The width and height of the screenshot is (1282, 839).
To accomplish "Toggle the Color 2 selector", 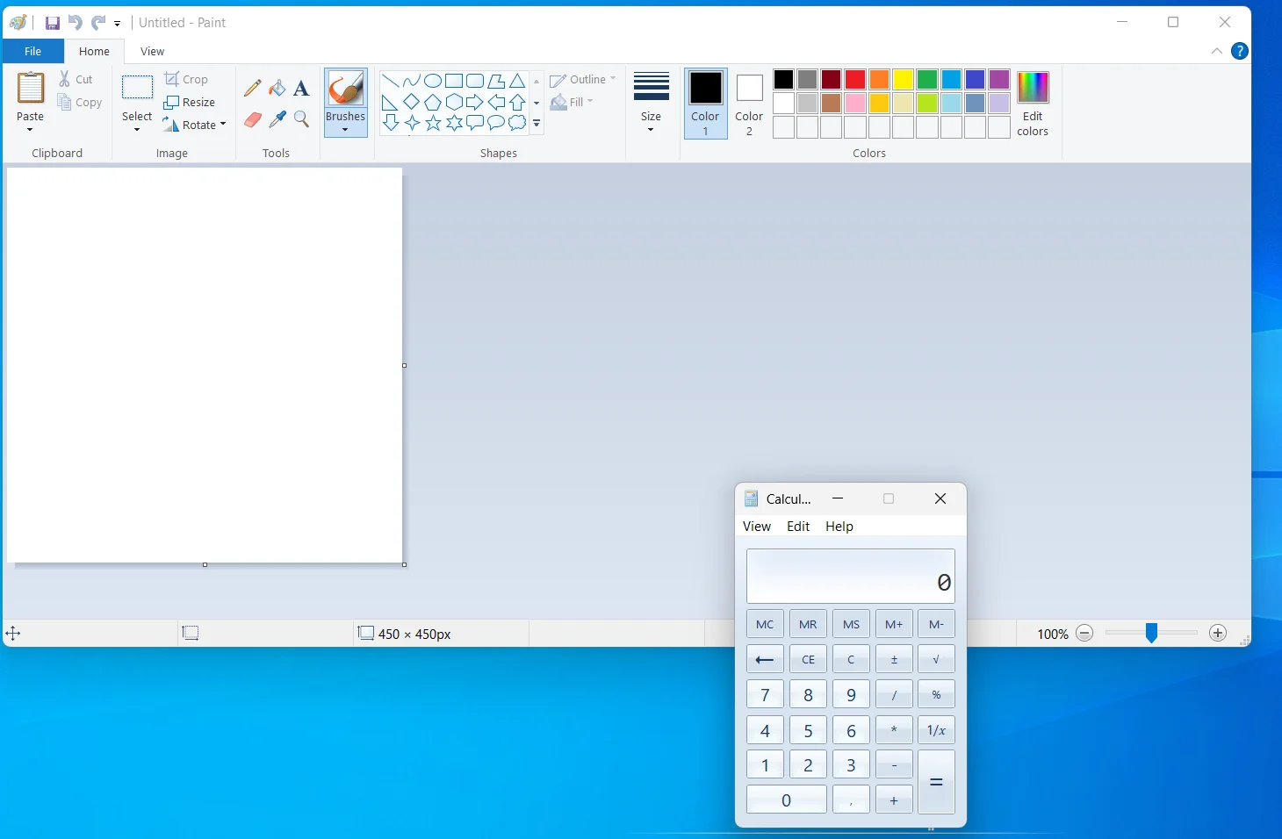I will pos(749,104).
